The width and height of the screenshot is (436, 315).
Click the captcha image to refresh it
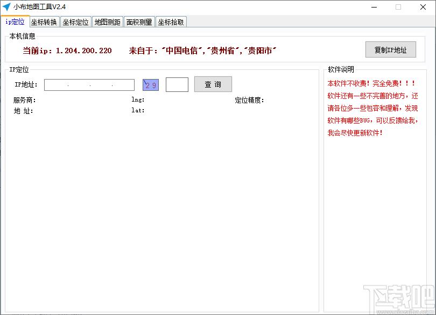[151, 85]
